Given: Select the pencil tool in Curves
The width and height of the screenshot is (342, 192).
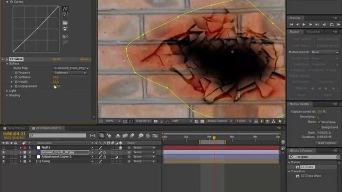Looking at the screenshot, I should 65,14.
